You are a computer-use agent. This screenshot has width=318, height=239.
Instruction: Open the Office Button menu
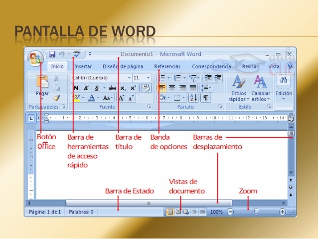coord(35,58)
